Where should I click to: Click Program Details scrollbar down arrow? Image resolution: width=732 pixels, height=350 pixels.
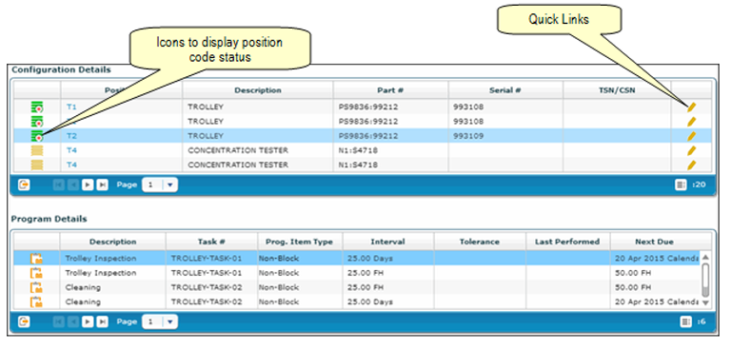(x=705, y=302)
